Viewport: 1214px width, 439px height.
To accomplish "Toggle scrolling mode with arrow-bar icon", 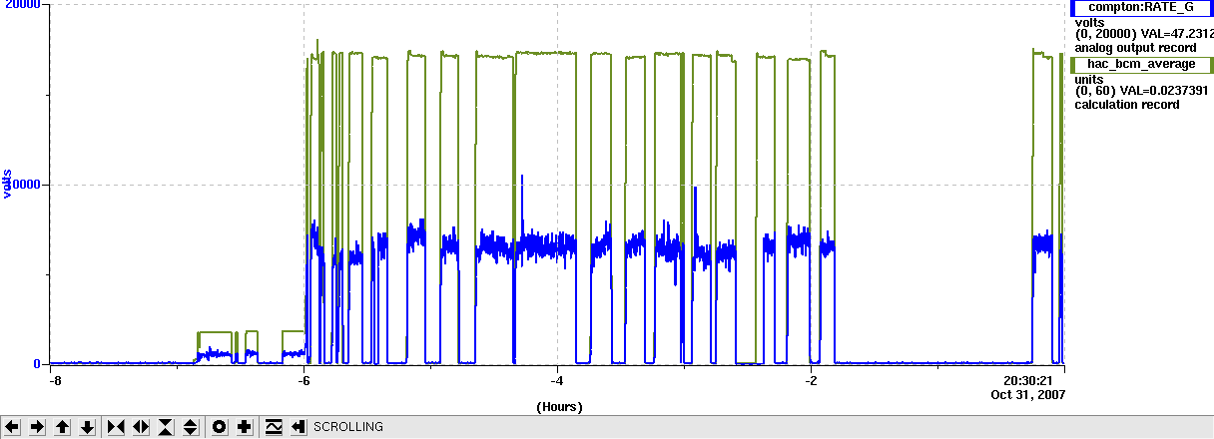I will coord(298,427).
